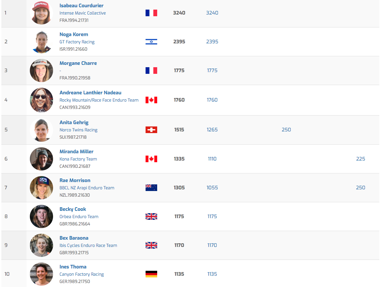Open the Noga Korem rider name link
The height and width of the screenshot is (287, 381).
click(x=74, y=34)
